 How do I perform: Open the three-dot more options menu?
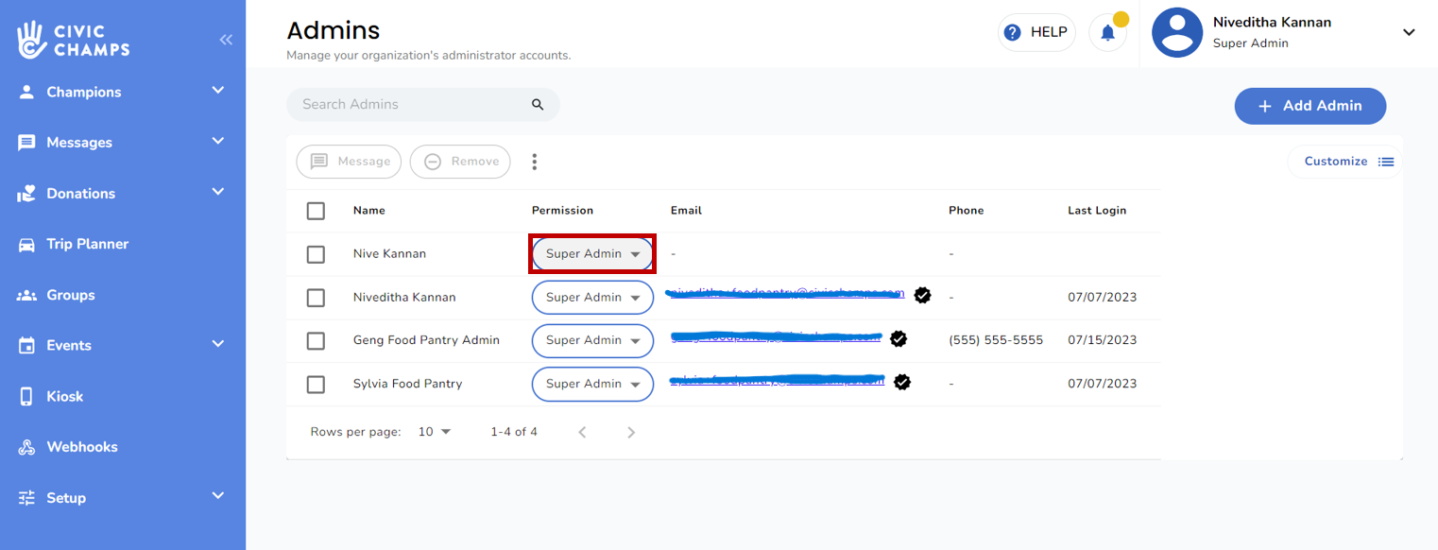(534, 162)
